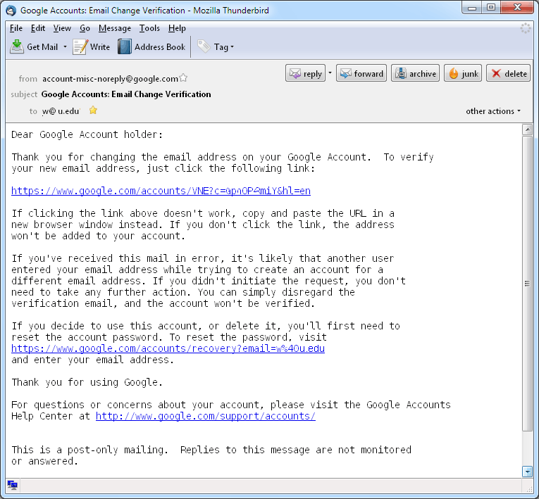
Task: Click the account recovery link
Action: (168, 348)
